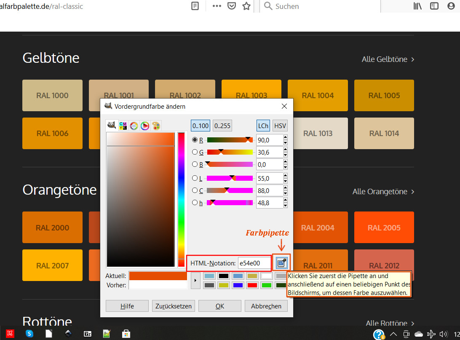The height and width of the screenshot is (340, 460).
Task: Click the HTML-Notation input field
Action: click(x=254, y=263)
